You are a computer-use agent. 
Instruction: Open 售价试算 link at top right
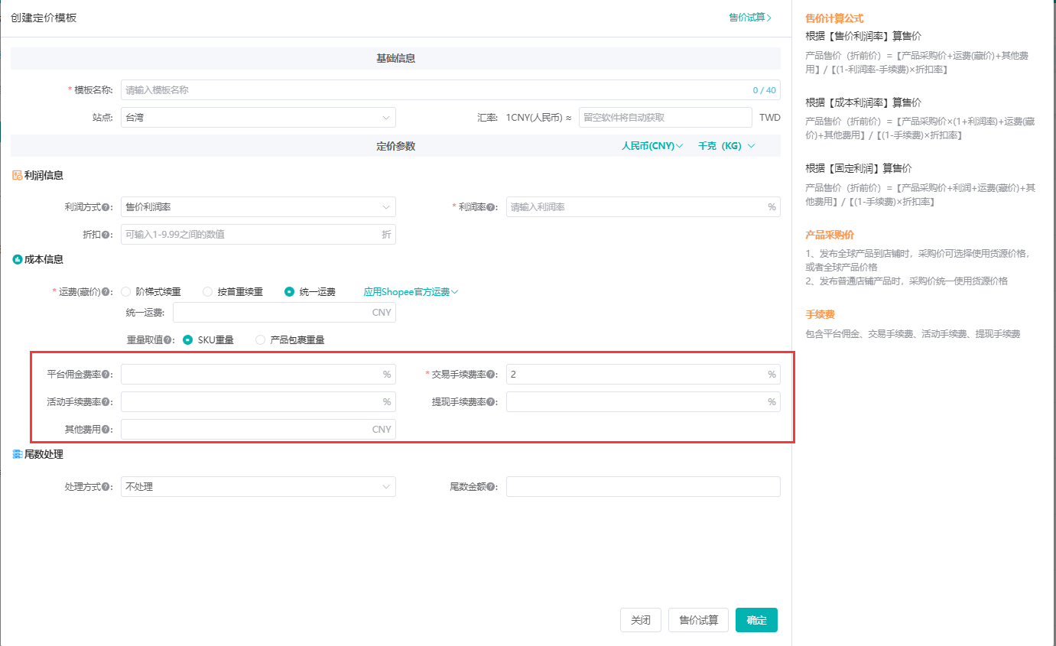749,18
